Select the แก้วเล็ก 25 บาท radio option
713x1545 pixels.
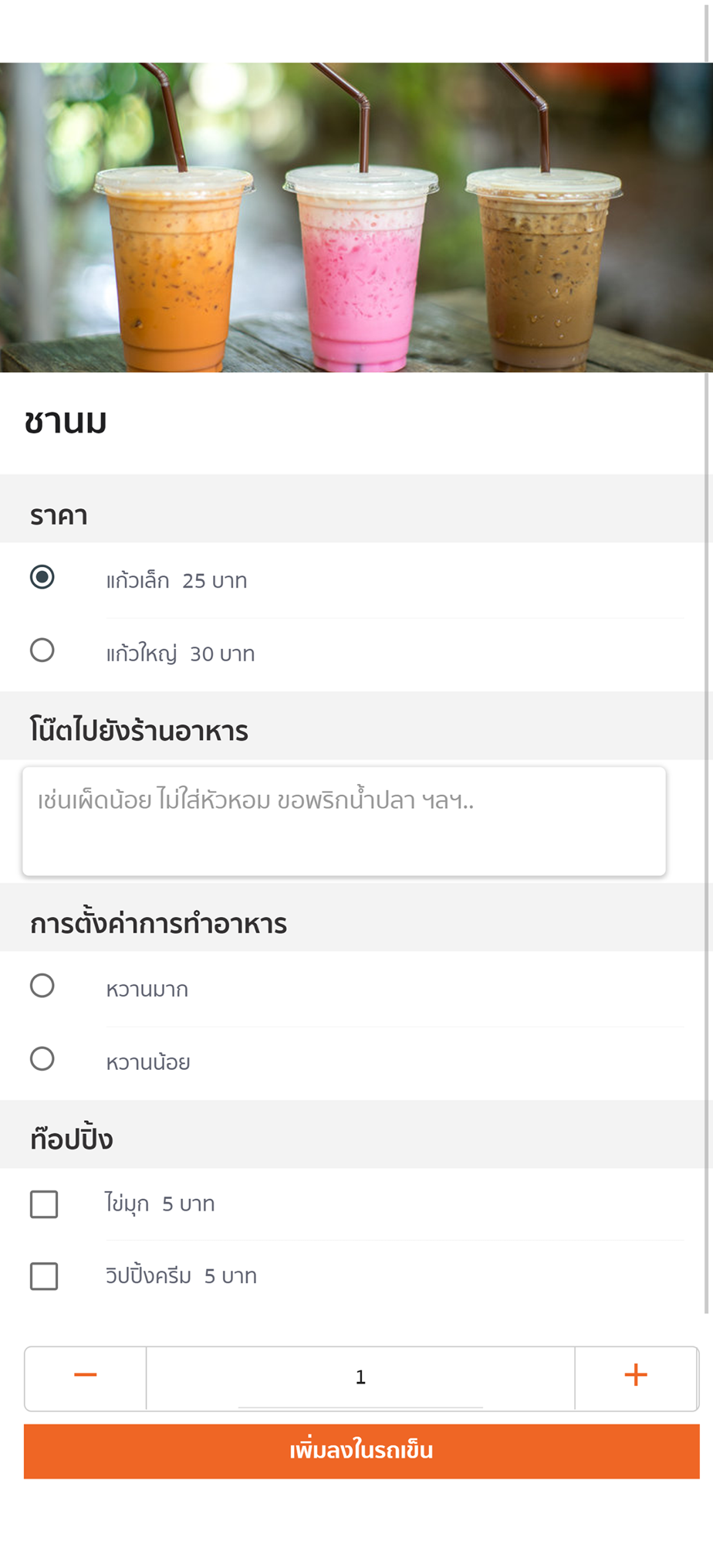[x=42, y=578]
